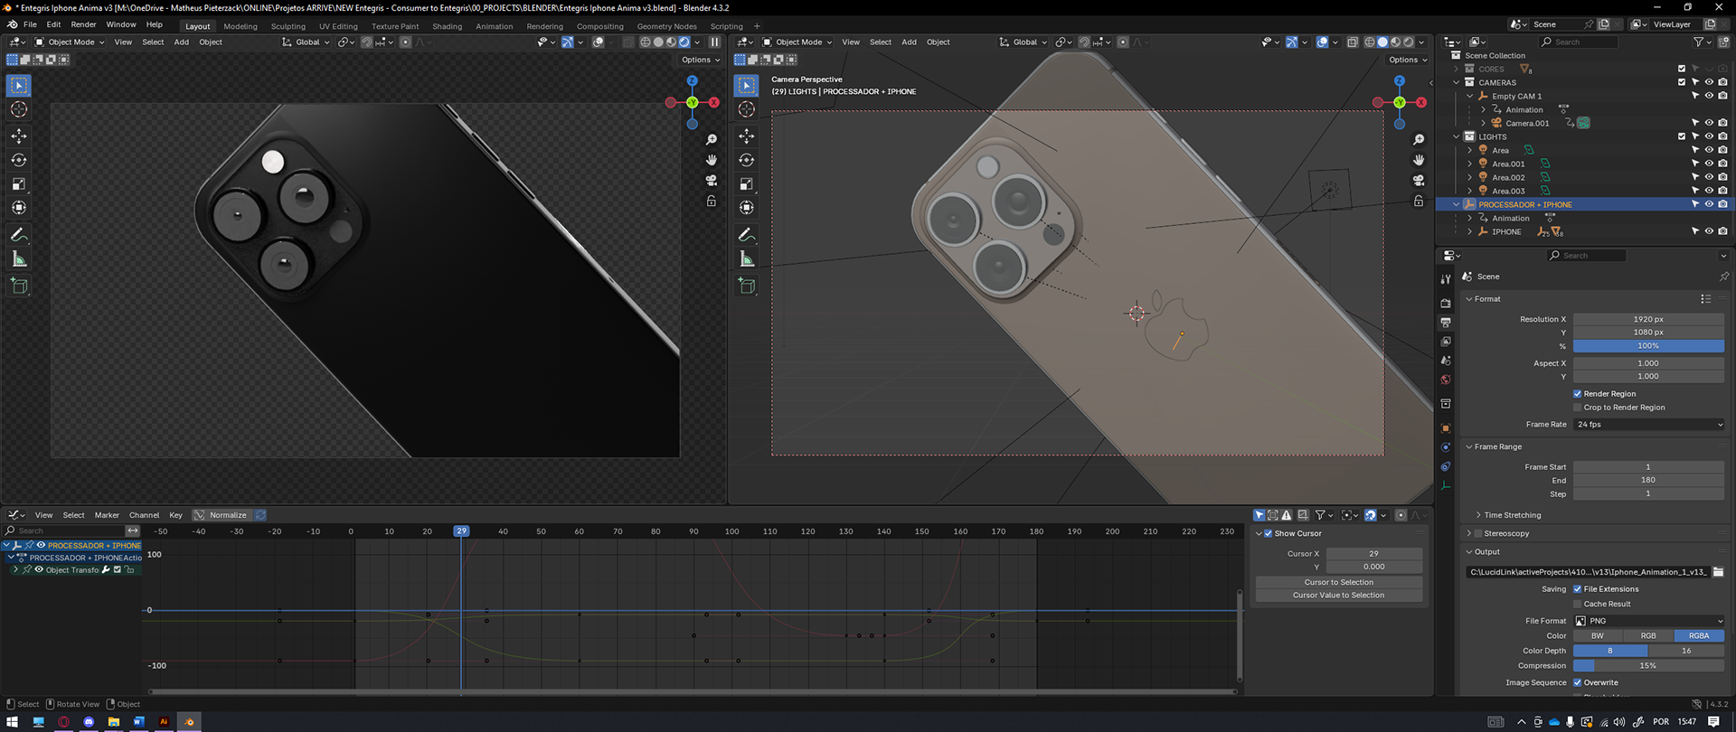Open the Frame Rate dropdown

coord(1649,424)
